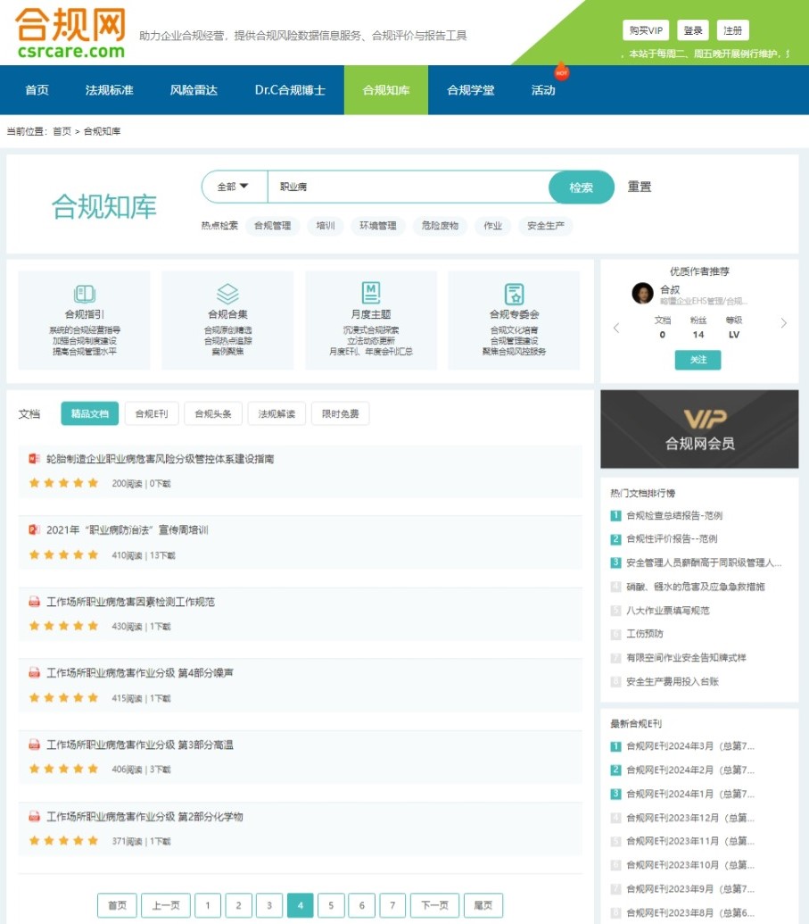Open the 月度主题 icon card
Screen dimensions: 809x924
pyautogui.click(x=371, y=320)
